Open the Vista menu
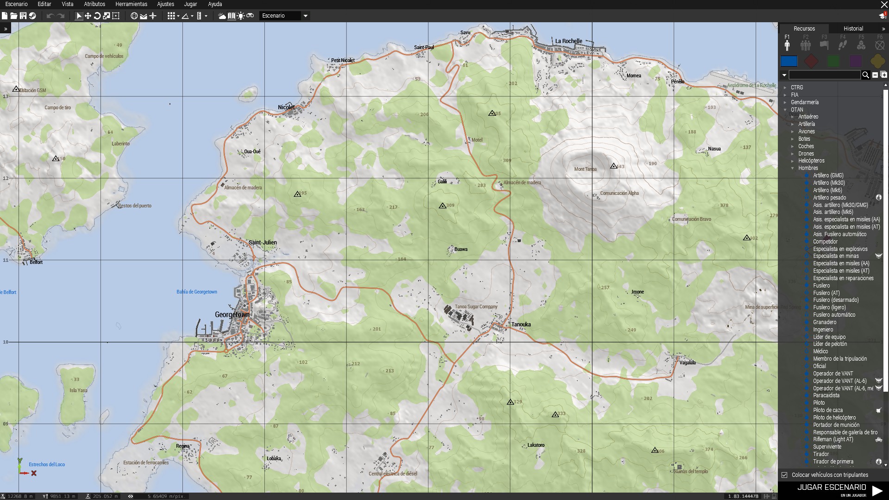The image size is (889, 500). click(x=68, y=4)
